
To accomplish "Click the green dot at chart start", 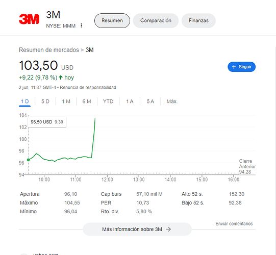I will click(x=29, y=160).
